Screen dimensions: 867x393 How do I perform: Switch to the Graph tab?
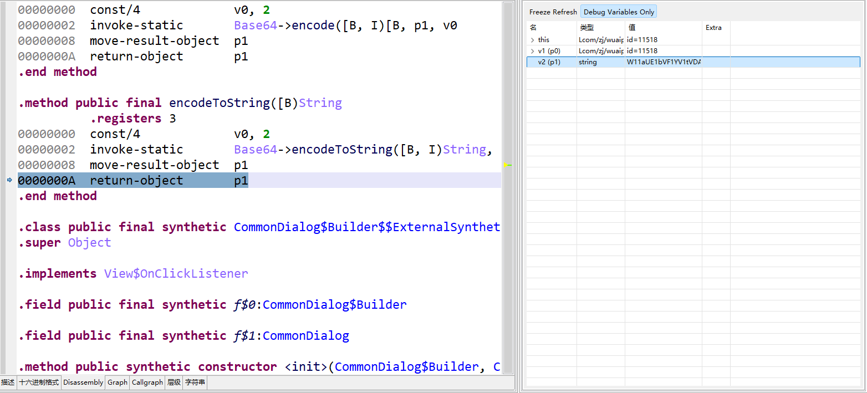117,382
